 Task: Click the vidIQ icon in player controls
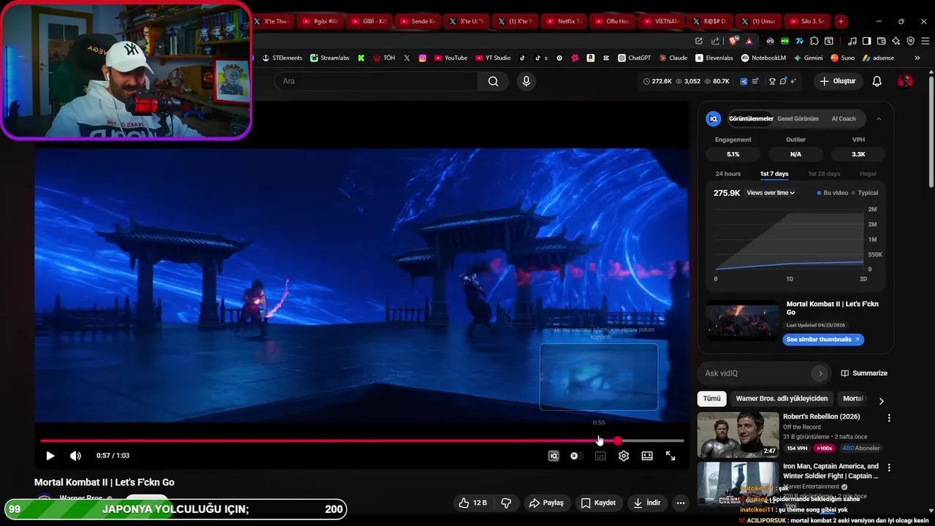point(554,456)
